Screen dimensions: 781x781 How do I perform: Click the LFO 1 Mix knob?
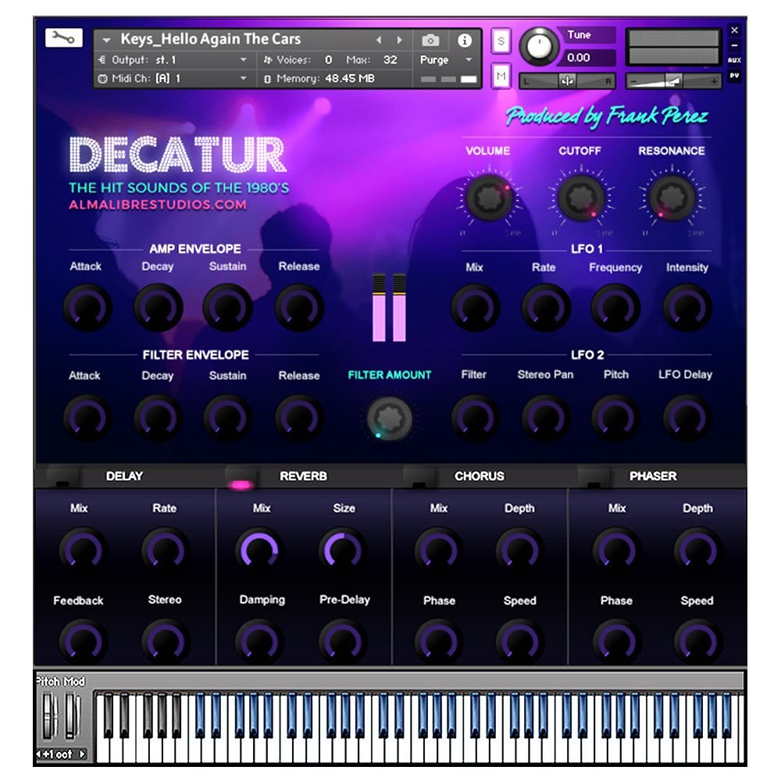tap(475, 307)
